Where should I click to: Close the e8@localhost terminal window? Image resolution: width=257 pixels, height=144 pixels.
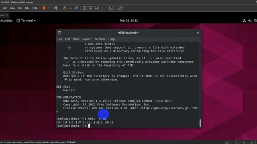198,33
